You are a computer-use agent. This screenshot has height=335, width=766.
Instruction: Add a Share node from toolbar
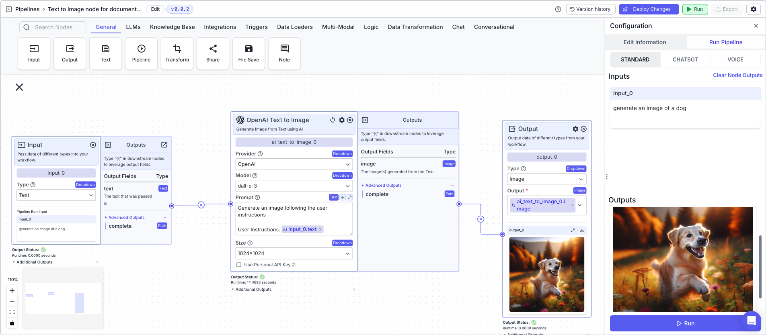coord(213,53)
